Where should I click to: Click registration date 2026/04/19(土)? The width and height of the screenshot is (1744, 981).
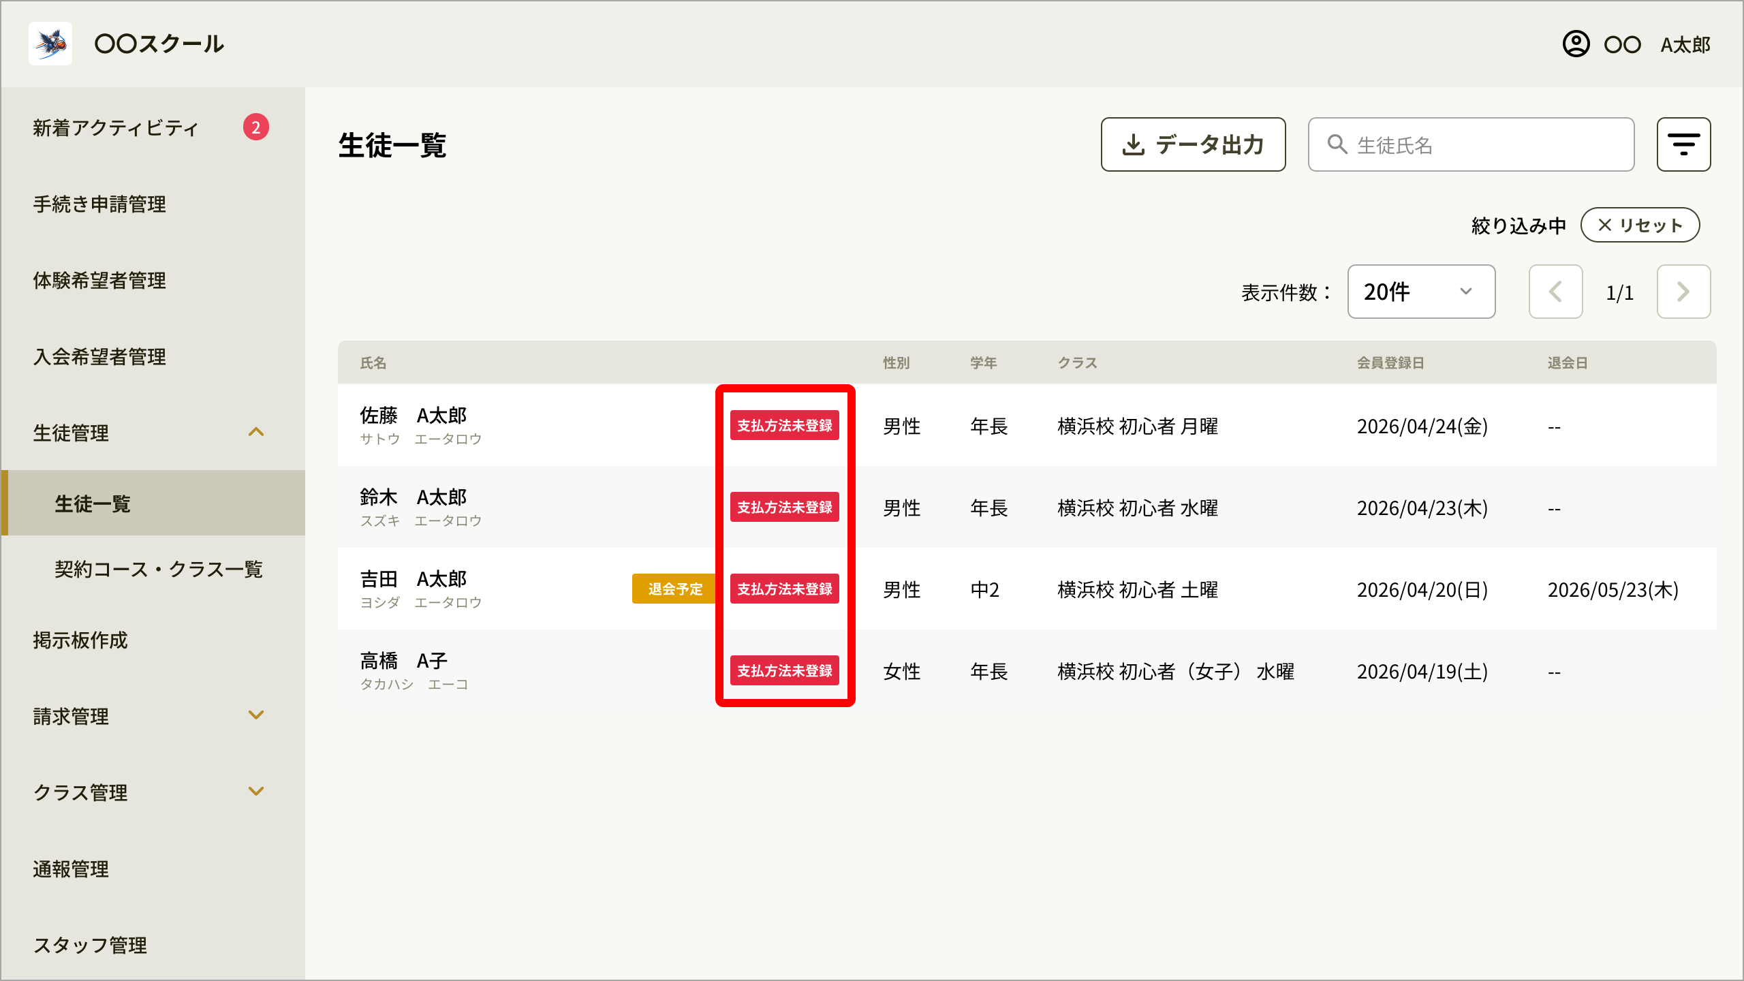[x=1422, y=672]
